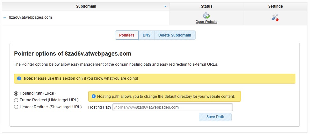The height and width of the screenshot is (134, 310).
Task: Click the 8zad6v.atwebpages.com subdomain name in the row
Action: (30, 18)
